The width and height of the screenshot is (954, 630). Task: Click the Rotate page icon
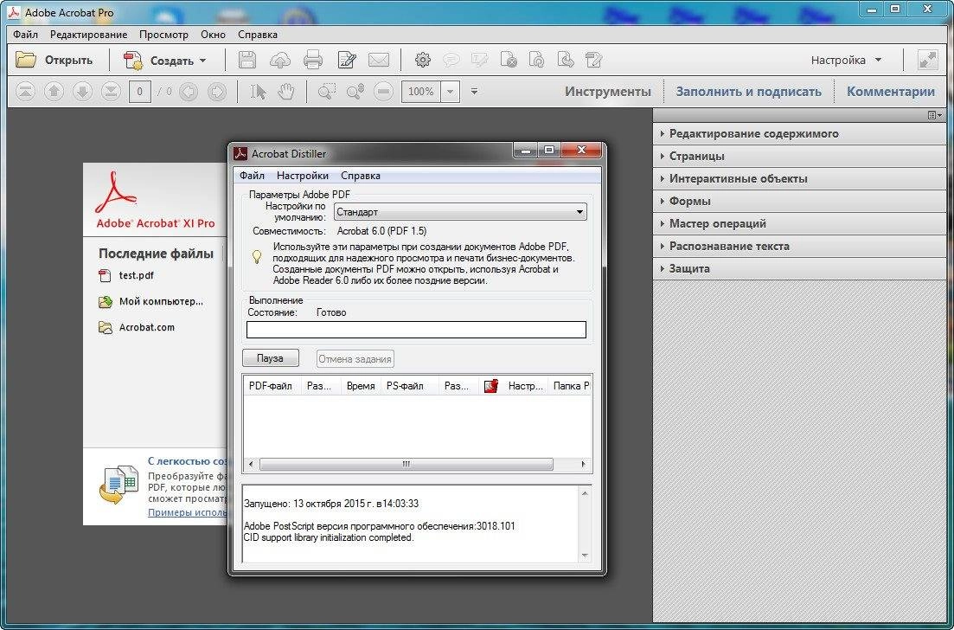[536, 60]
